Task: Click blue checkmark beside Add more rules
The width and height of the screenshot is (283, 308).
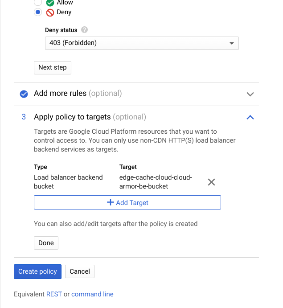Action: pyautogui.click(x=24, y=94)
